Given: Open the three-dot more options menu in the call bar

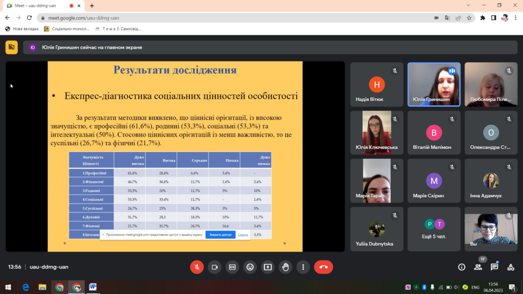Looking at the screenshot, I should point(303,267).
